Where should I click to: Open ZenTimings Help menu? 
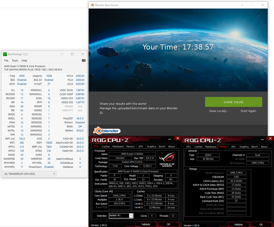pyautogui.click(x=24, y=60)
